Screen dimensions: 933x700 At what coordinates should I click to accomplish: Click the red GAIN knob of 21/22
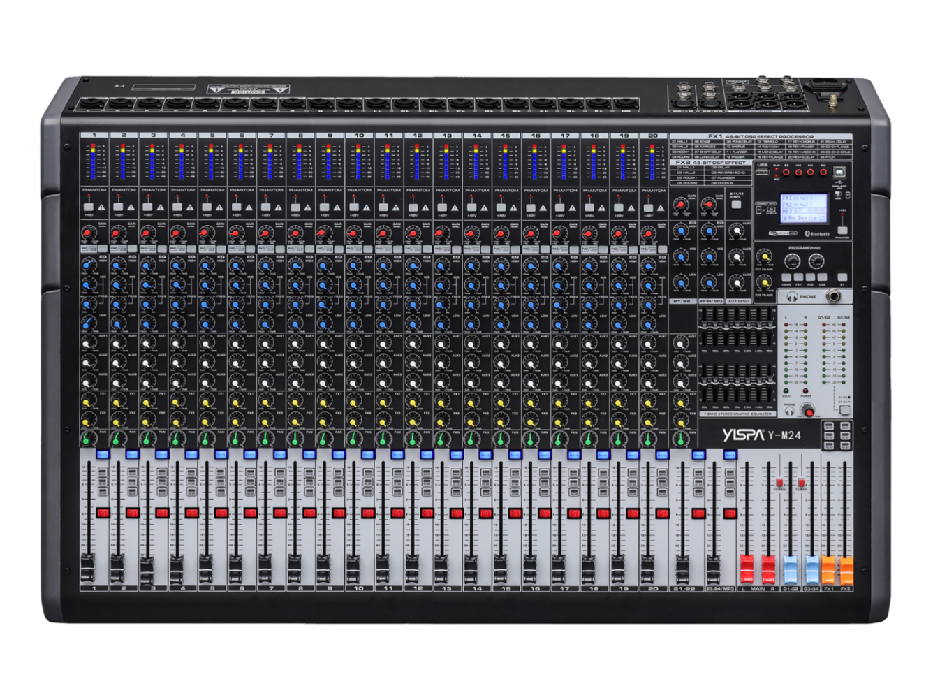point(680,205)
